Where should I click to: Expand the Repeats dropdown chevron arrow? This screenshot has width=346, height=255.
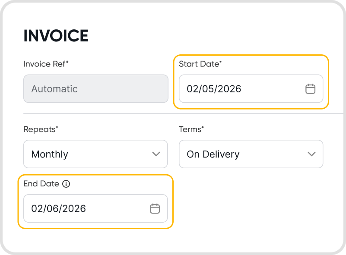156,154
